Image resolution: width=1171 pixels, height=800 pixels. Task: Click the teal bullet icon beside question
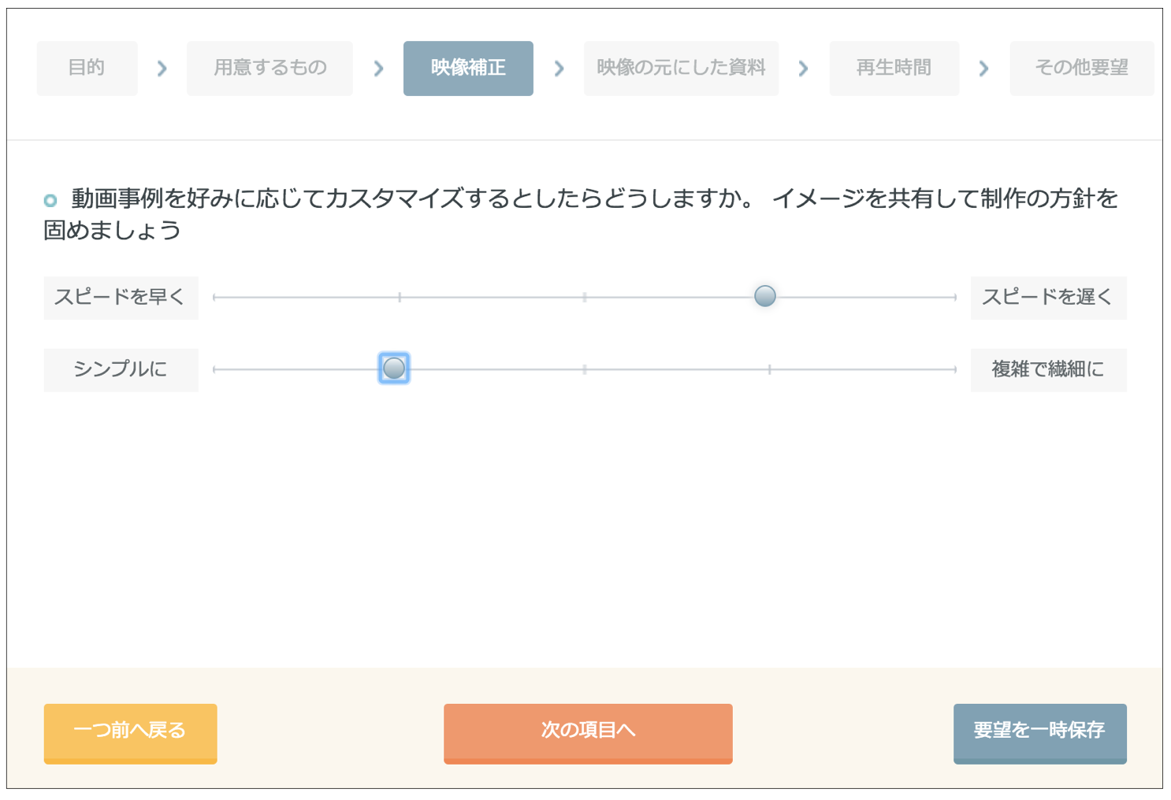pos(50,200)
